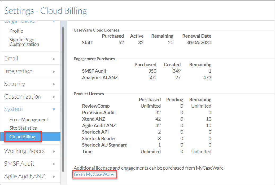Expand the Agile Audit ANZ section arrow
Image resolution: width=275 pixels, height=185 pixels.
click(x=54, y=177)
